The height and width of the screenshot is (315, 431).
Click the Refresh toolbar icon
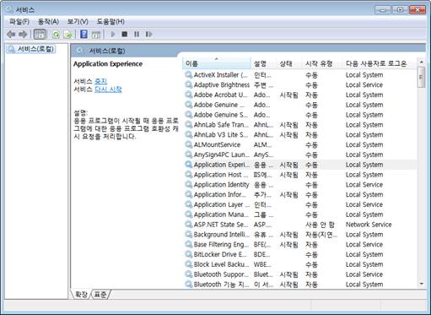56,35
